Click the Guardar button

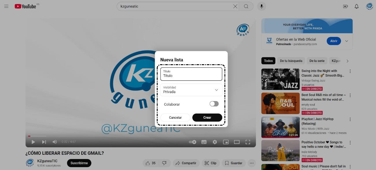(234, 163)
